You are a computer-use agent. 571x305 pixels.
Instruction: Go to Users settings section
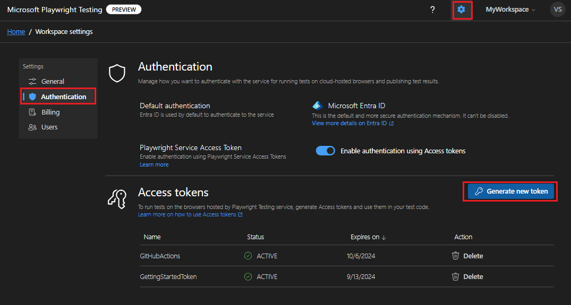click(49, 127)
